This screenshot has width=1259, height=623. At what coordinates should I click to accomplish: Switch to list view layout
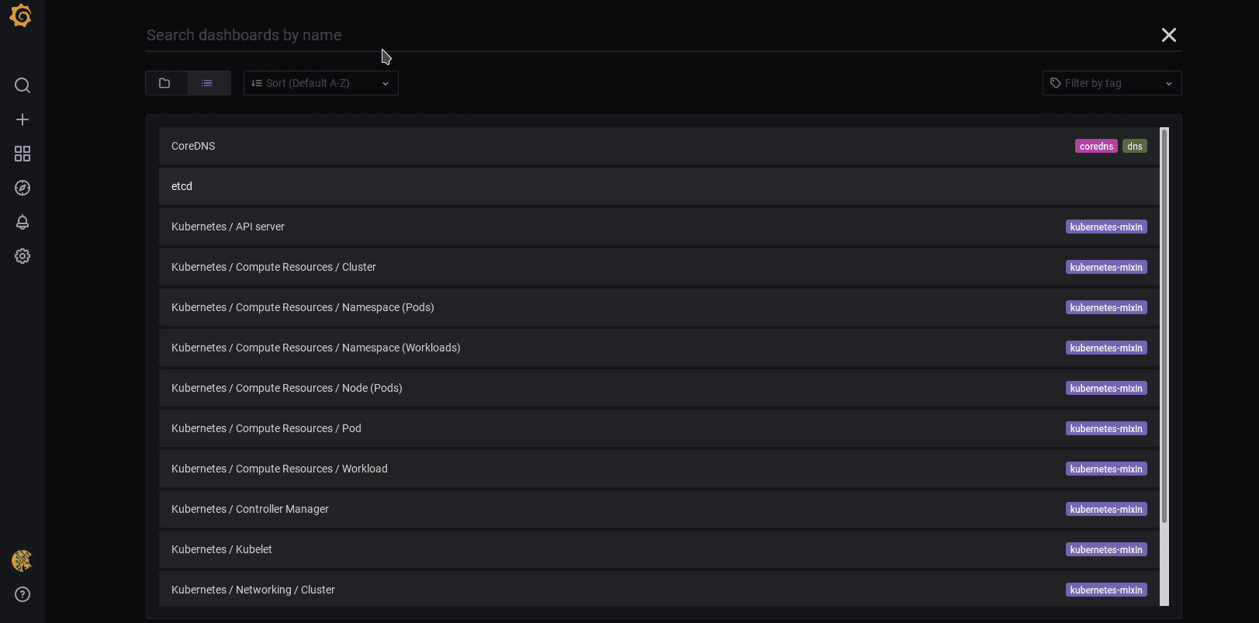(209, 83)
